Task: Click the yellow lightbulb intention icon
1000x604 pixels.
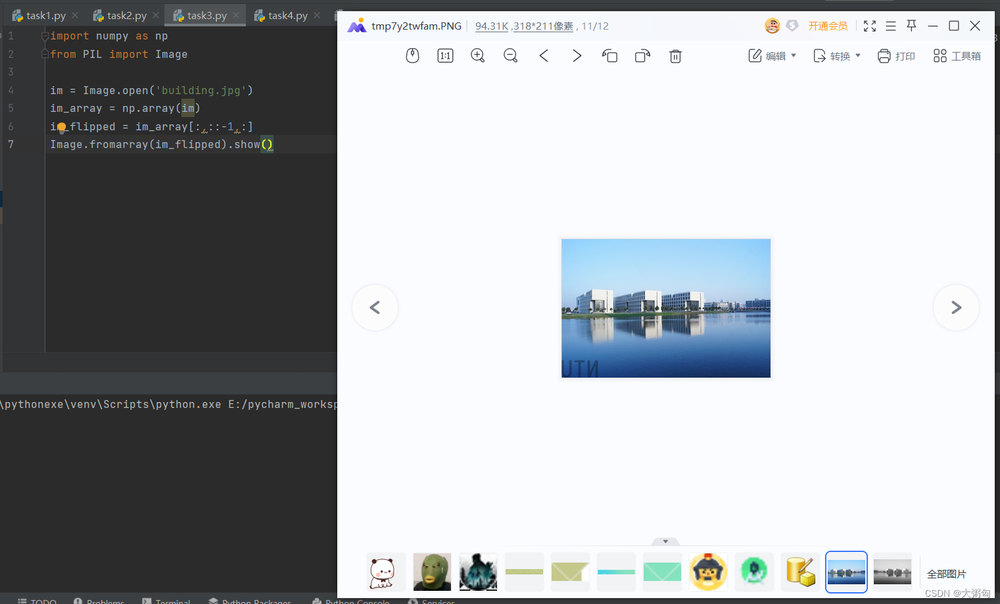Action: click(x=61, y=127)
